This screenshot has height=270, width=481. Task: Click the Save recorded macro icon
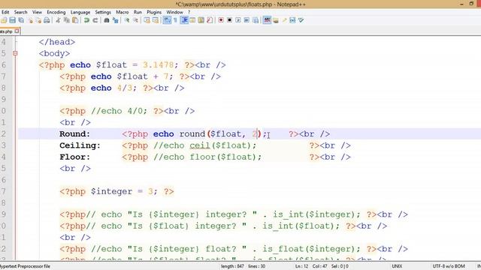pyautogui.click(x=256, y=20)
